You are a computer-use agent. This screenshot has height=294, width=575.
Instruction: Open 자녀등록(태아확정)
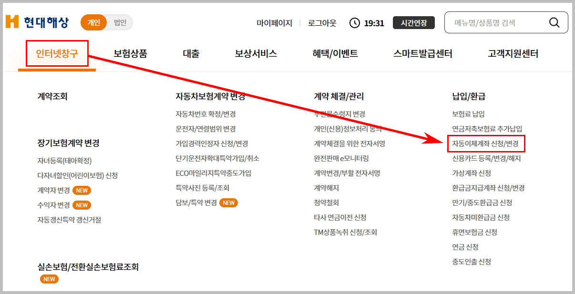(64, 161)
